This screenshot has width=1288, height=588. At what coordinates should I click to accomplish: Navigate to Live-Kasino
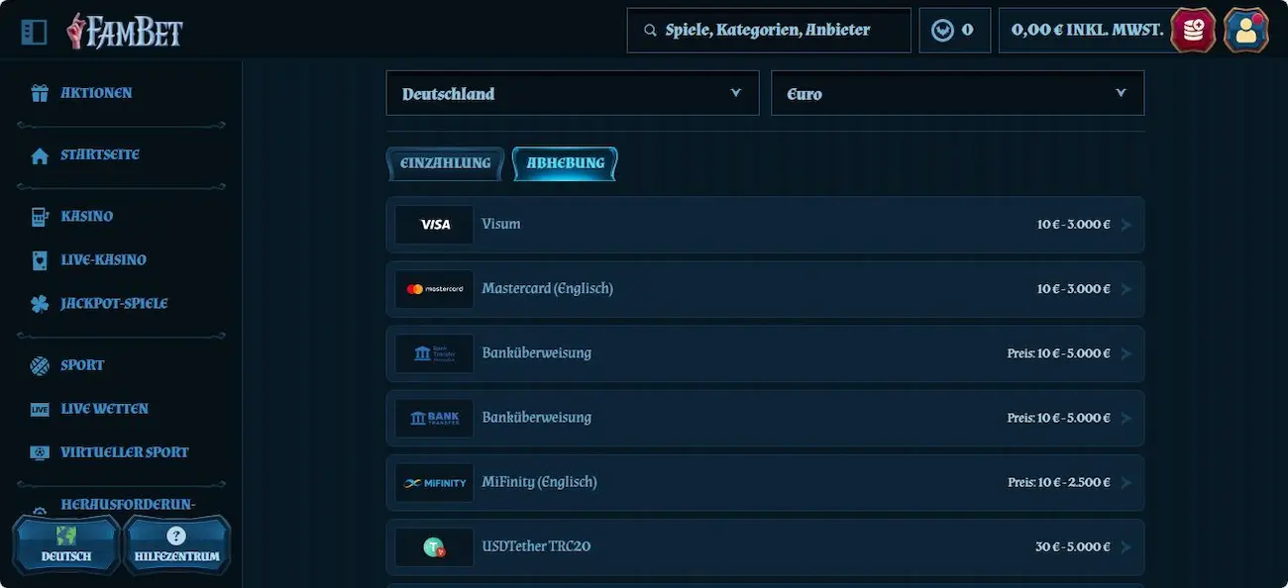[104, 260]
